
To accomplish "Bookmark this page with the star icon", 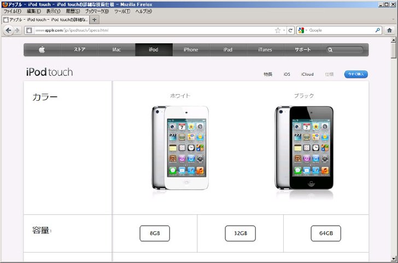I will point(278,31).
